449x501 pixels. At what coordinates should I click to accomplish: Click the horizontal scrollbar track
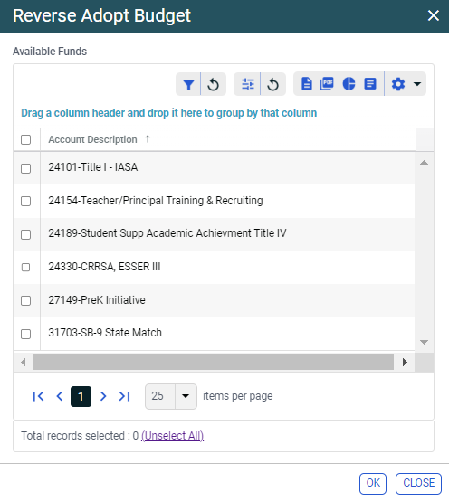[x=213, y=362]
